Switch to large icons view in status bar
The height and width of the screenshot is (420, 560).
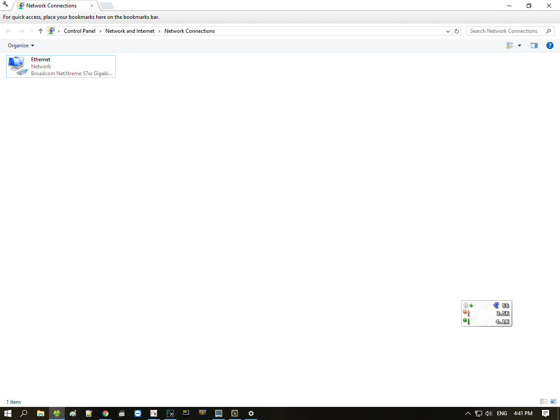[x=553, y=402]
